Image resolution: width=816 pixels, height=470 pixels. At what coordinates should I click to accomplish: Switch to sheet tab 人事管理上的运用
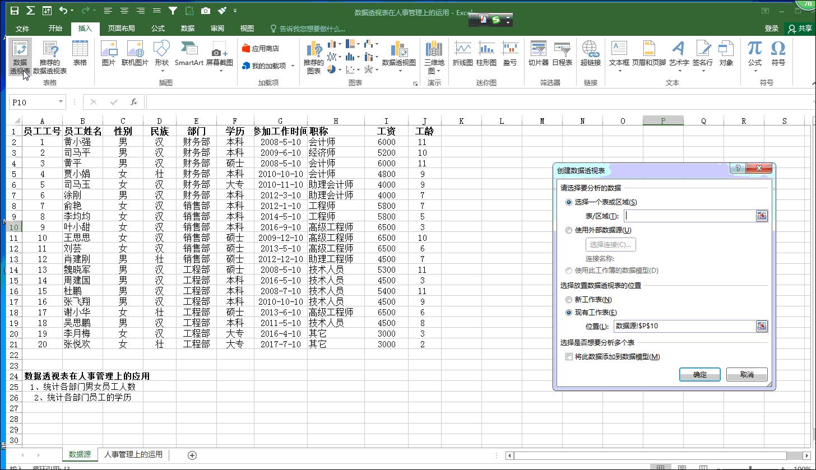[133, 454]
